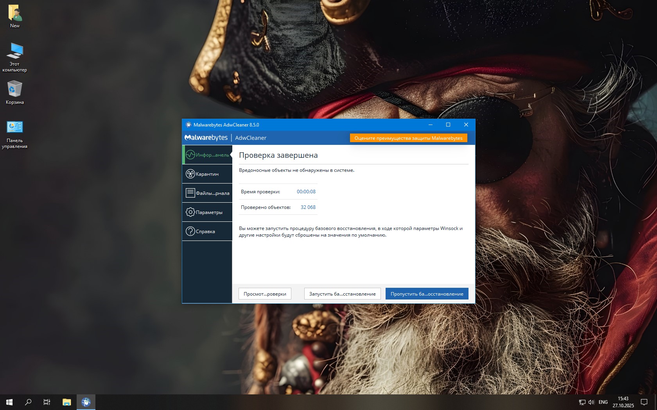Open the Карантин section in AdwCleaner sidebar
Image resolution: width=657 pixels, height=410 pixels.
click(x=207, y=174)
